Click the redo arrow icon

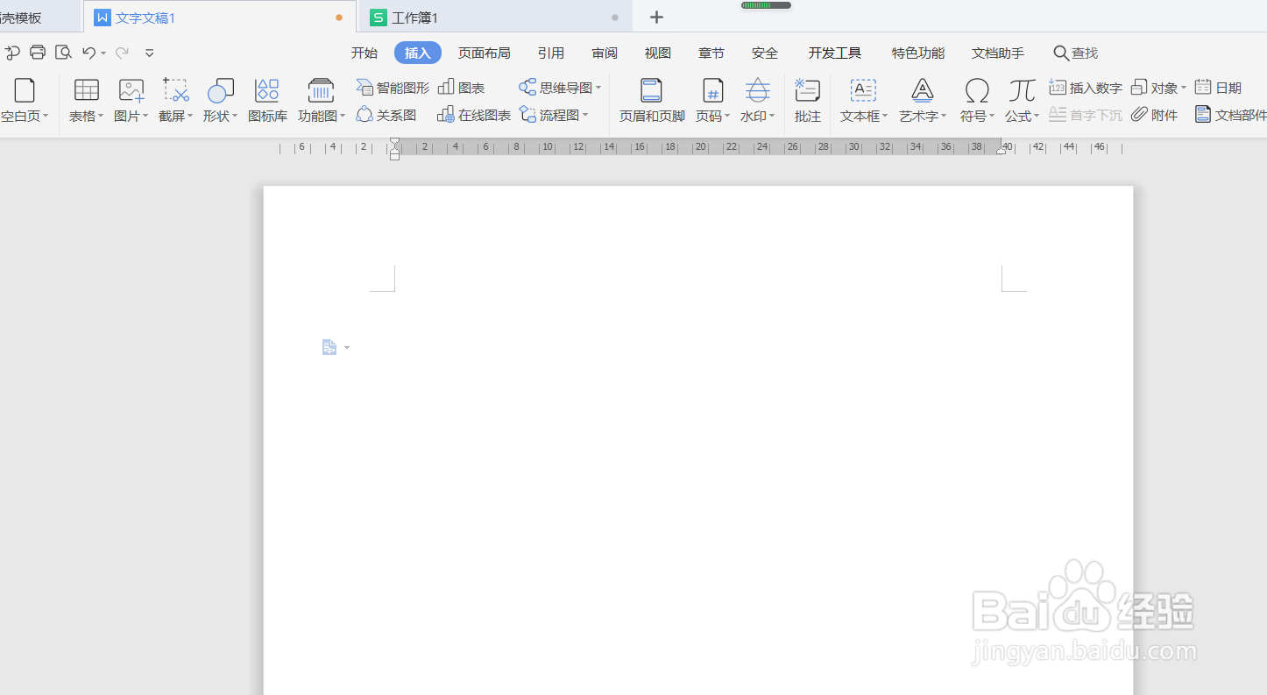123,53
